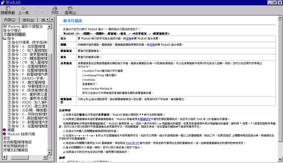Click the tab strip left scroll arrow
The height and width of the screenshot is (163, 283).
point(48,20)
